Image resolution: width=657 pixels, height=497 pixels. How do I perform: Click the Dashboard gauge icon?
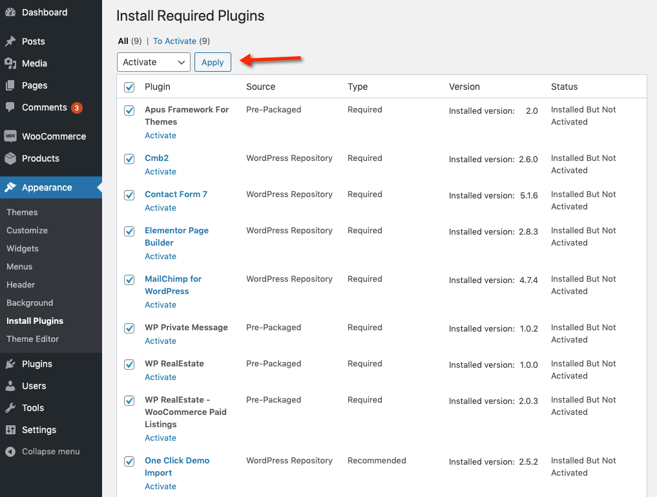tap(10, 12)
